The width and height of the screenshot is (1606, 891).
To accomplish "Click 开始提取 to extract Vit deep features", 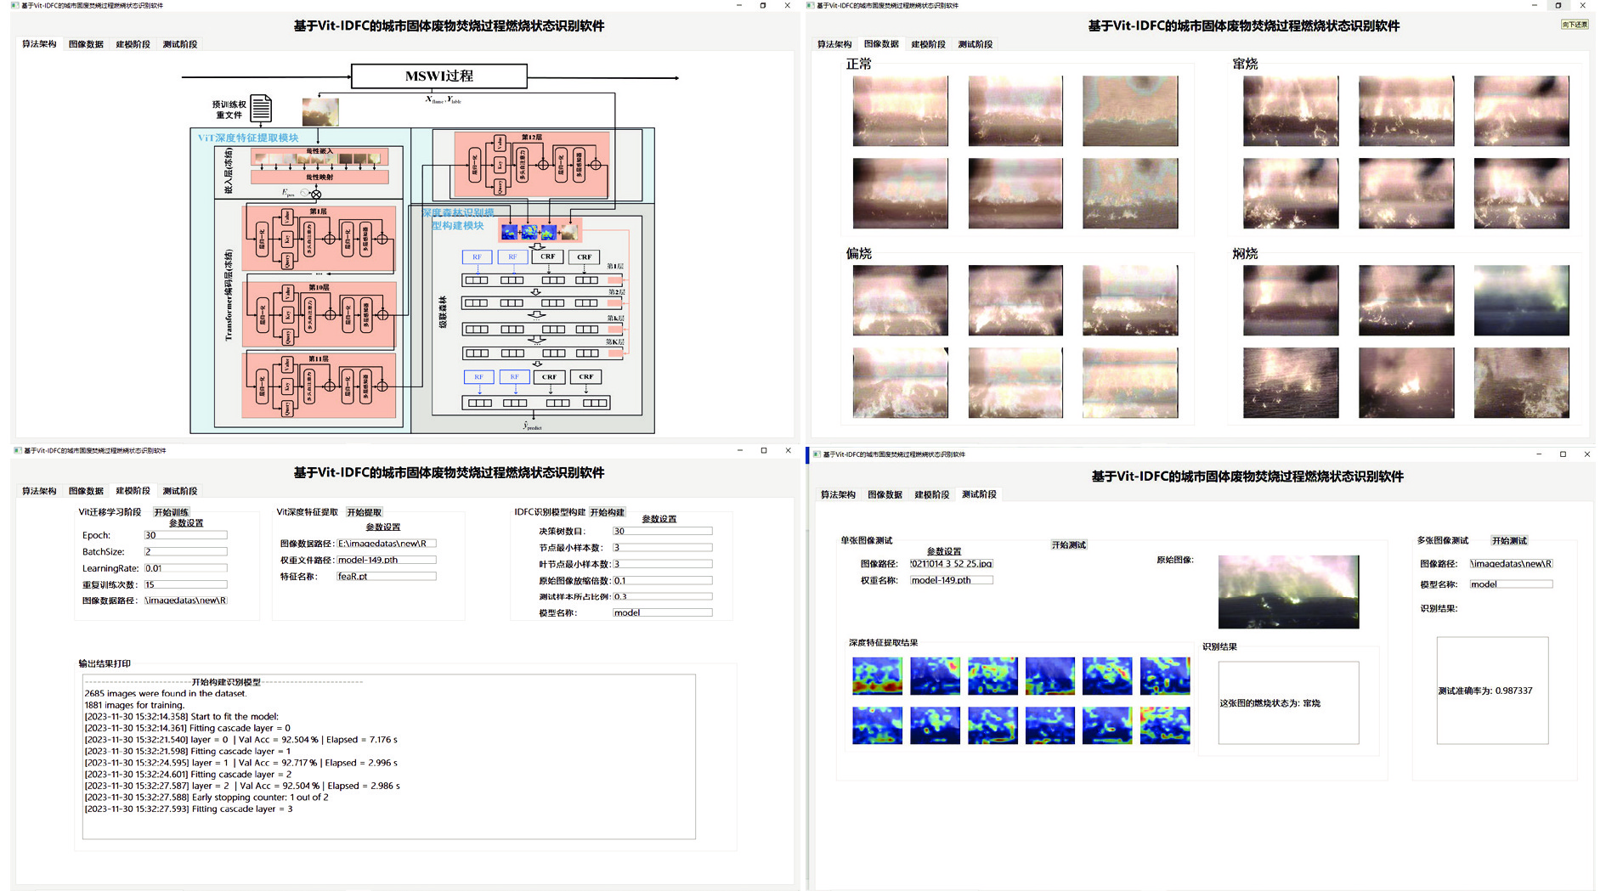I will (x=365, y=512).
